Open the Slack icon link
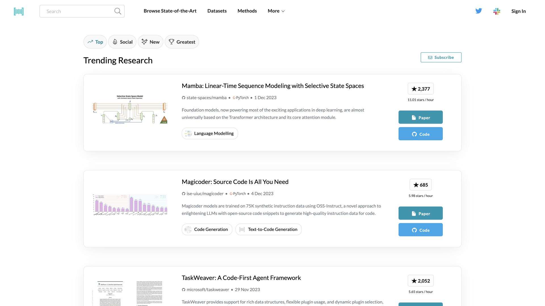Viewport: 545px width, 306px height. [496, 11]
